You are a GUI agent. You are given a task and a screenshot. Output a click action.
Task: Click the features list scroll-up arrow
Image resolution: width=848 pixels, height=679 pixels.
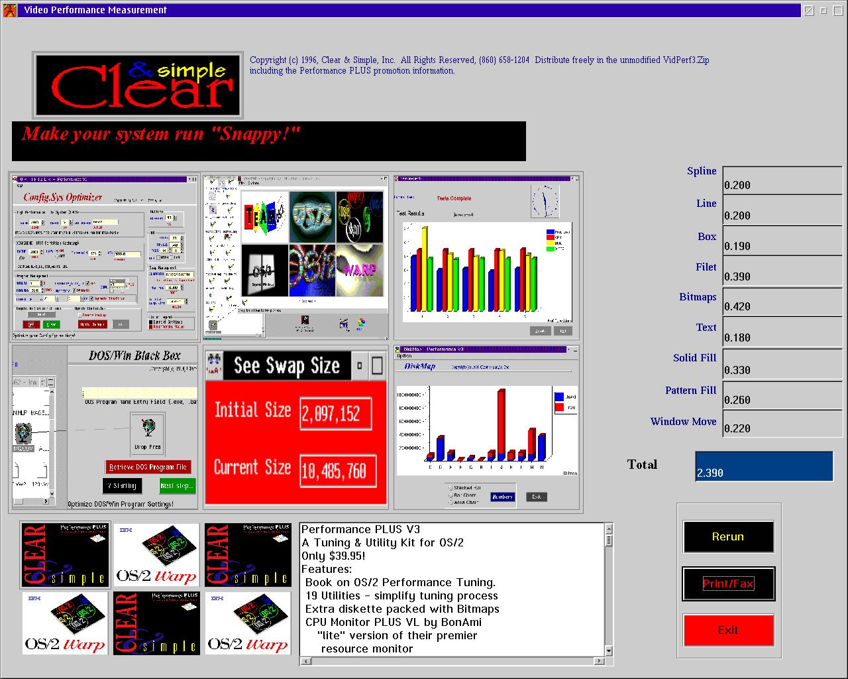609,528
